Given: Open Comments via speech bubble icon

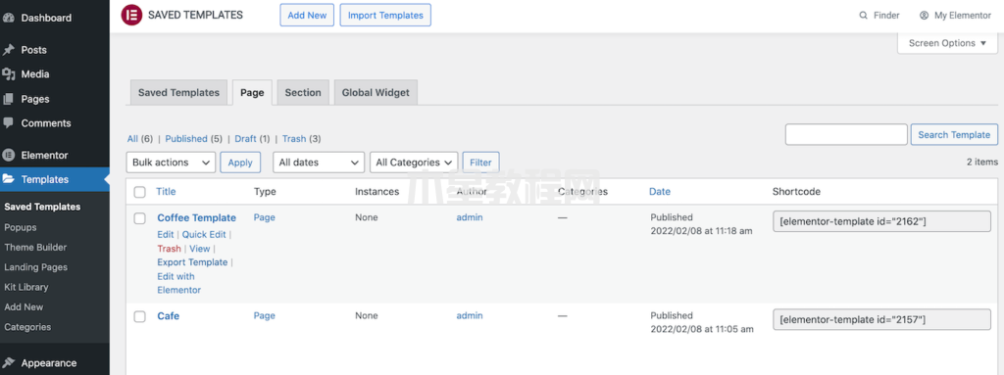Looking at the screenshot, I should pos(8,122).
